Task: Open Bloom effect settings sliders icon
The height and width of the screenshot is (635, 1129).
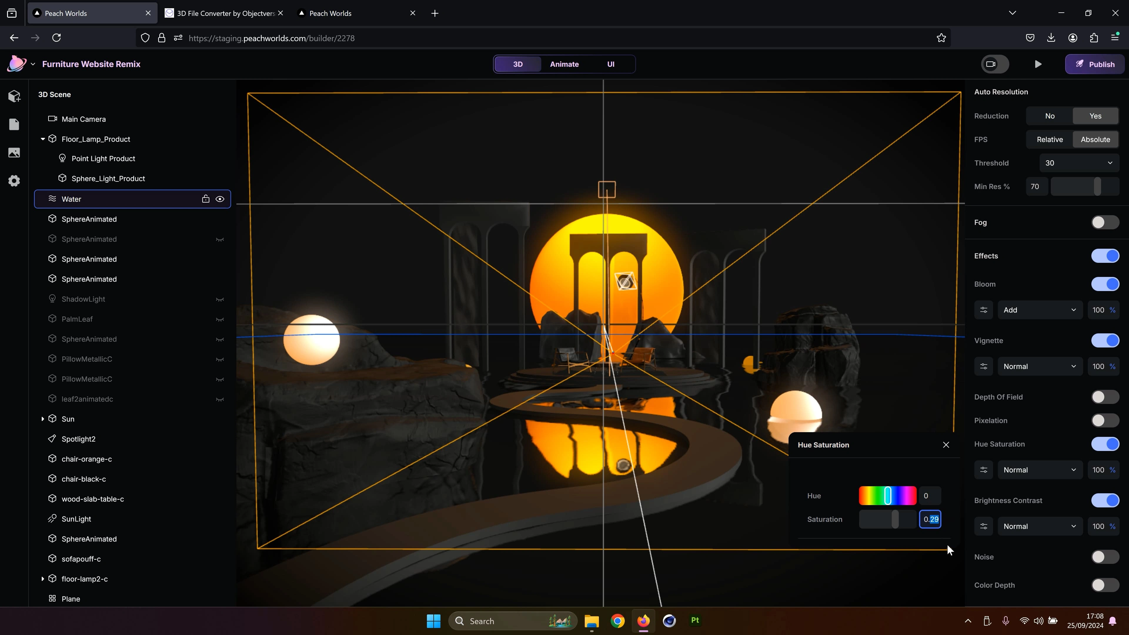Action: tap(983, 310)
